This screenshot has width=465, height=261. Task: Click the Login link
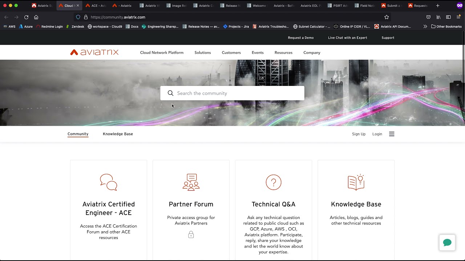[x=377, y=134]
